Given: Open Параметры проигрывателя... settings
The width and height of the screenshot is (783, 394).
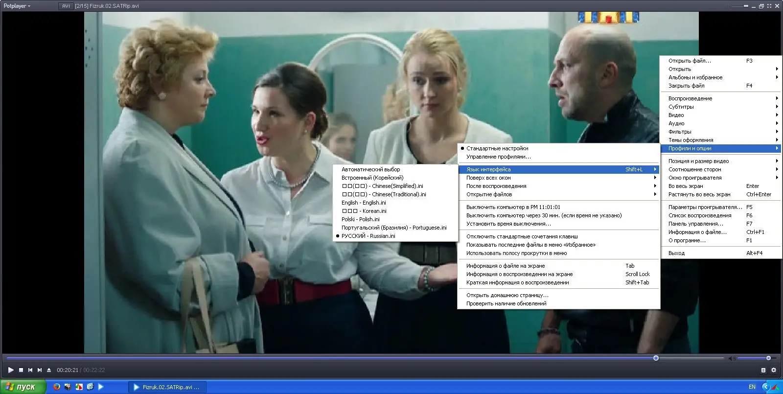Looking at the screenshot, I should pos(720,207).
